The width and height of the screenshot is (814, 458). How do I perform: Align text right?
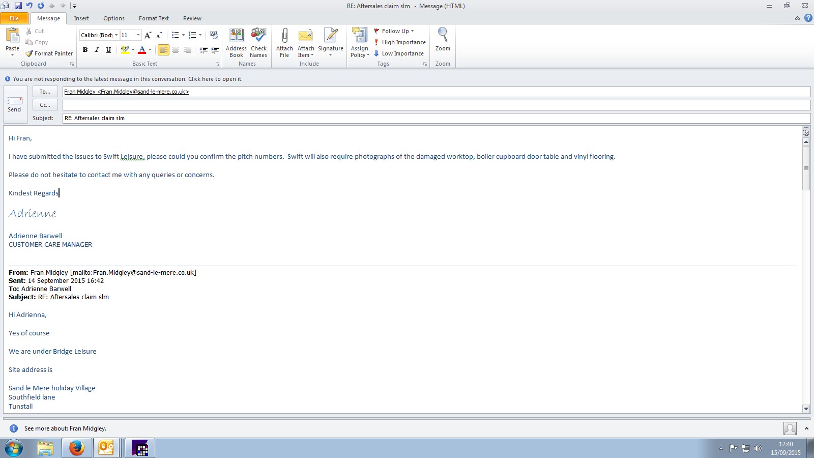pyautogui.click(x=187, y=50)
